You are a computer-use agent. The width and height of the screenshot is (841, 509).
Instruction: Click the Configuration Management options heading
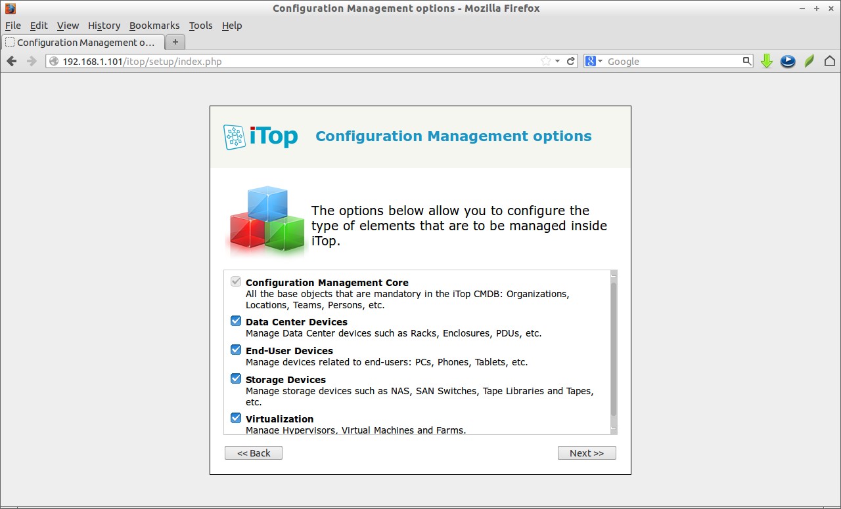coord(453,136)
